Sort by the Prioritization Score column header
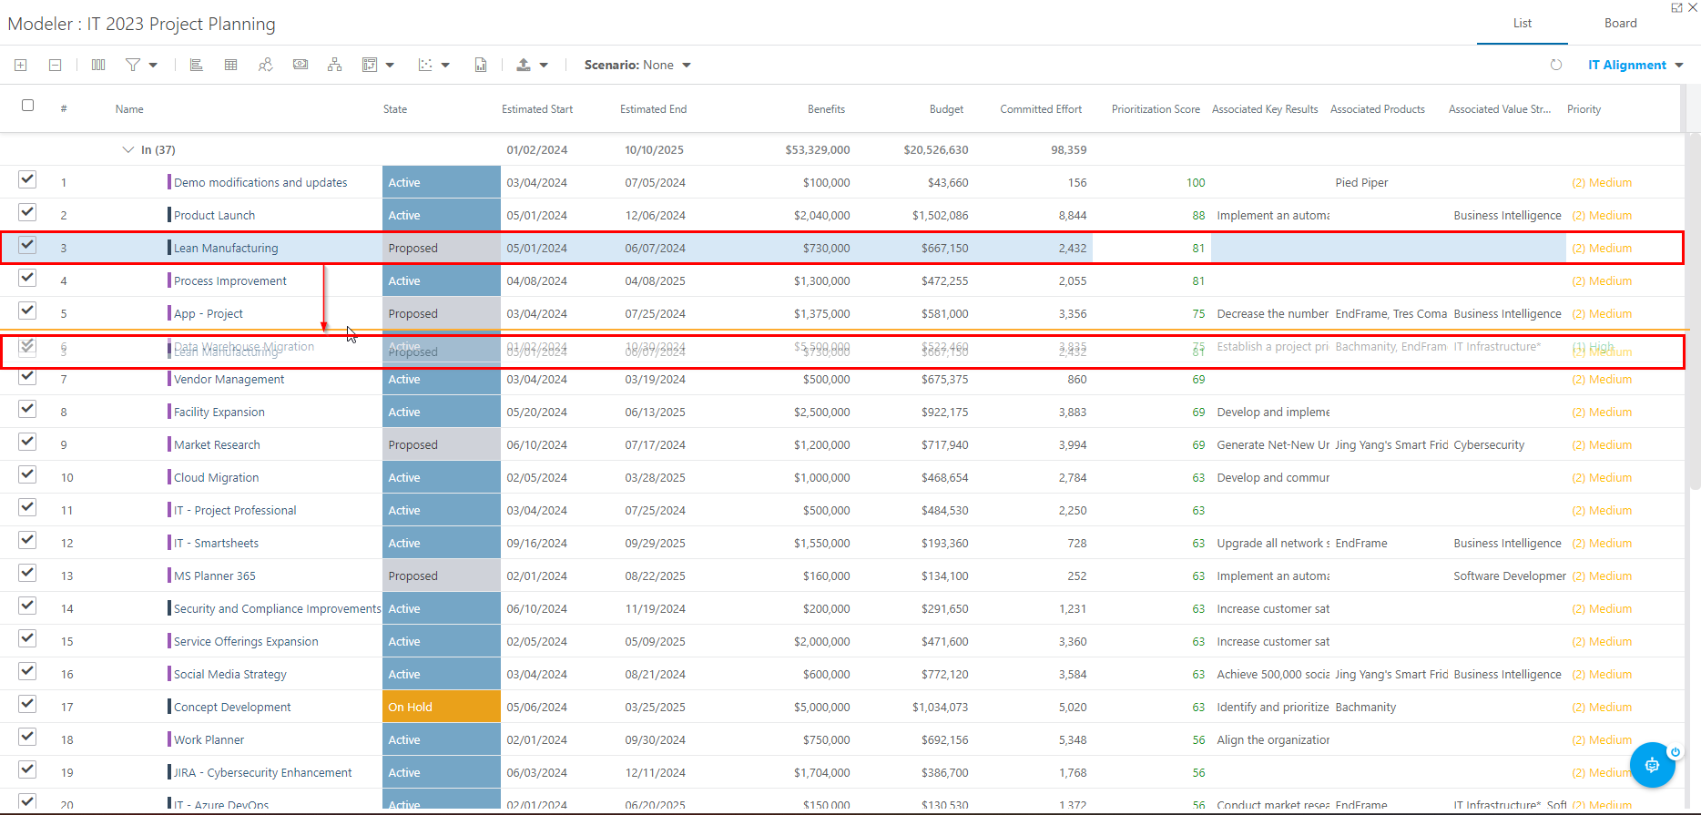1701x815 pixels. tap(1156, 109)
